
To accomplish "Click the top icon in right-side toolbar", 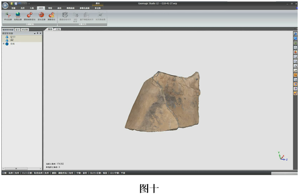I will pos(295,34).
